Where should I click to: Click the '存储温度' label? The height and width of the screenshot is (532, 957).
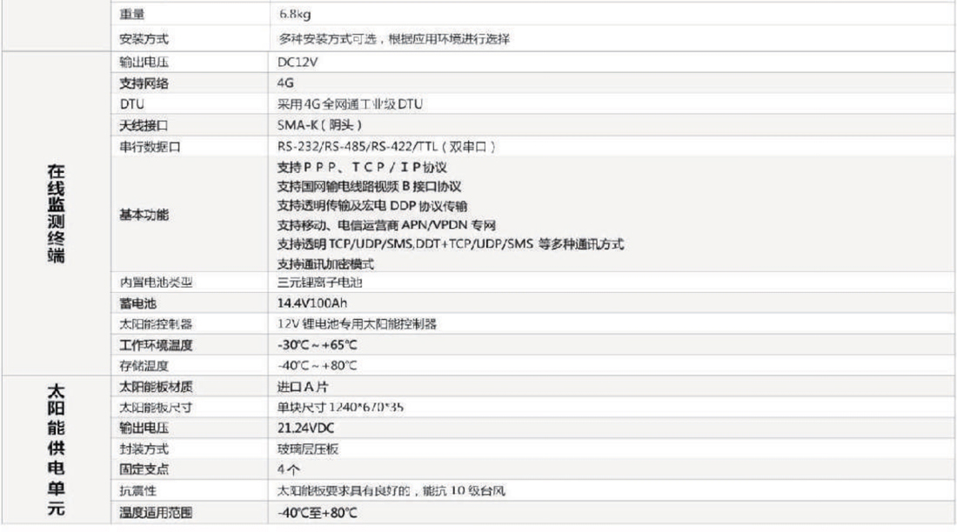pyautogui.click(x=144, y=366)
